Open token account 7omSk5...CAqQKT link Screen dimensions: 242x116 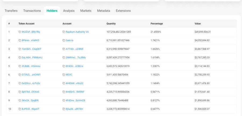(x=31, y=49)
